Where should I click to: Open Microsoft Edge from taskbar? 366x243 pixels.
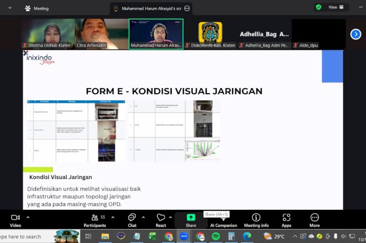[247, 236]
